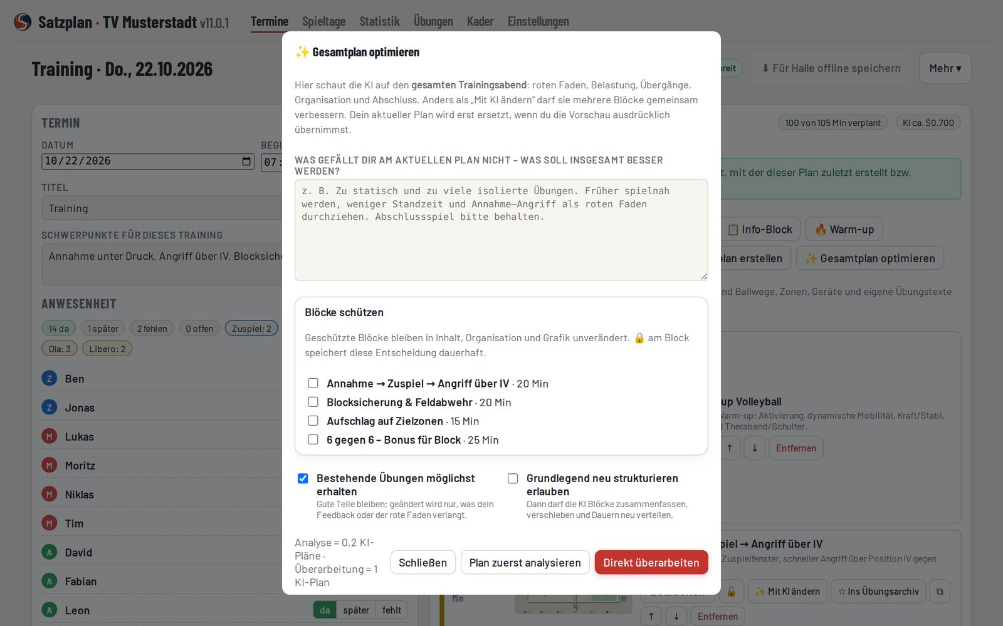Click into the feedback text area
The width and height of the screenshot is (1003, 626).
click(501, 230)
